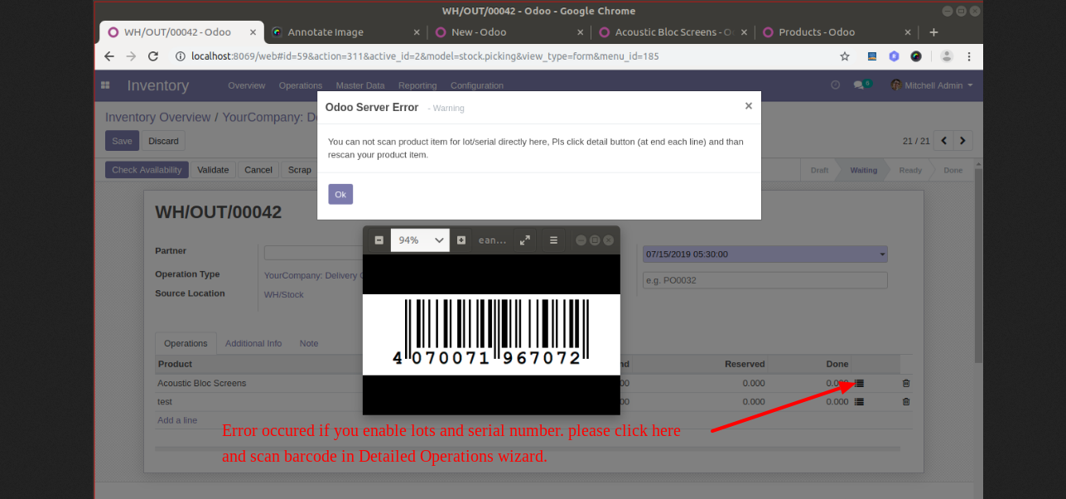Viewport: 1066px width, 499px height.
Task: Open detailed operations icon for test row
Action: (859, 402)
